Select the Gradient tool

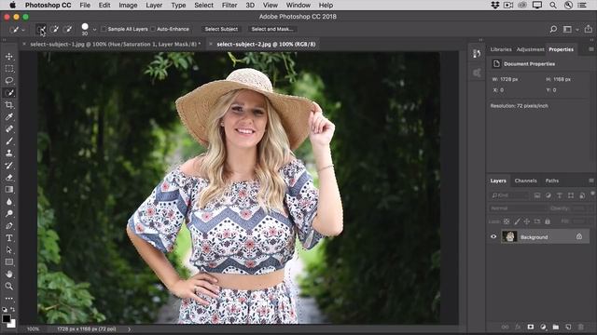tap(9, 190)
